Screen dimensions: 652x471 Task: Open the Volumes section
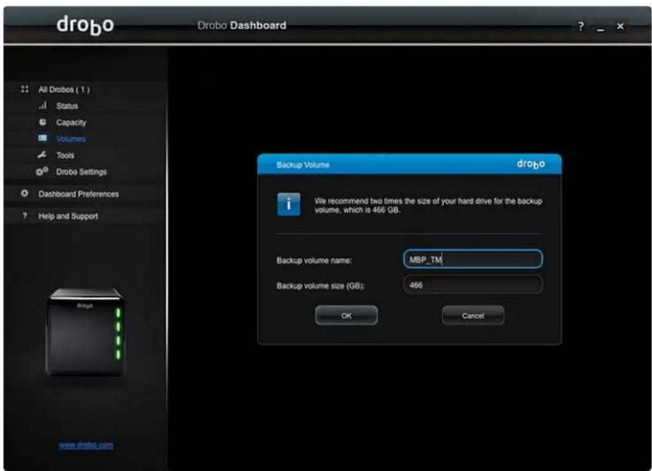coord(71,139)
